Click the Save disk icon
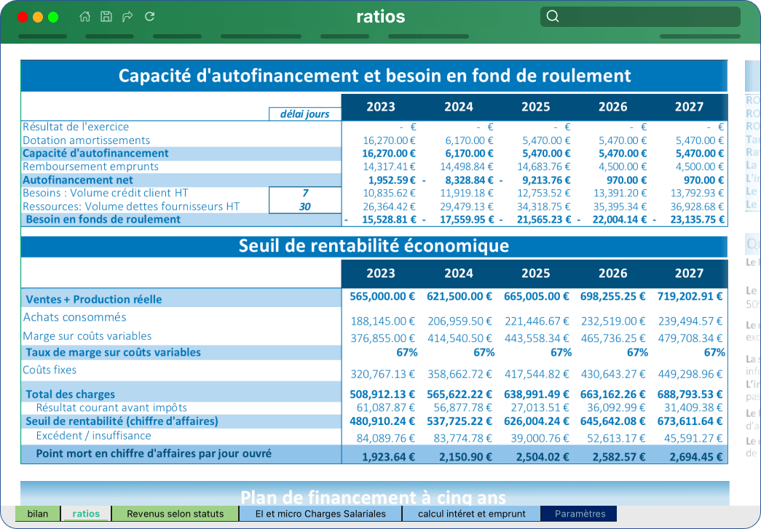 (x=106, y=17)
